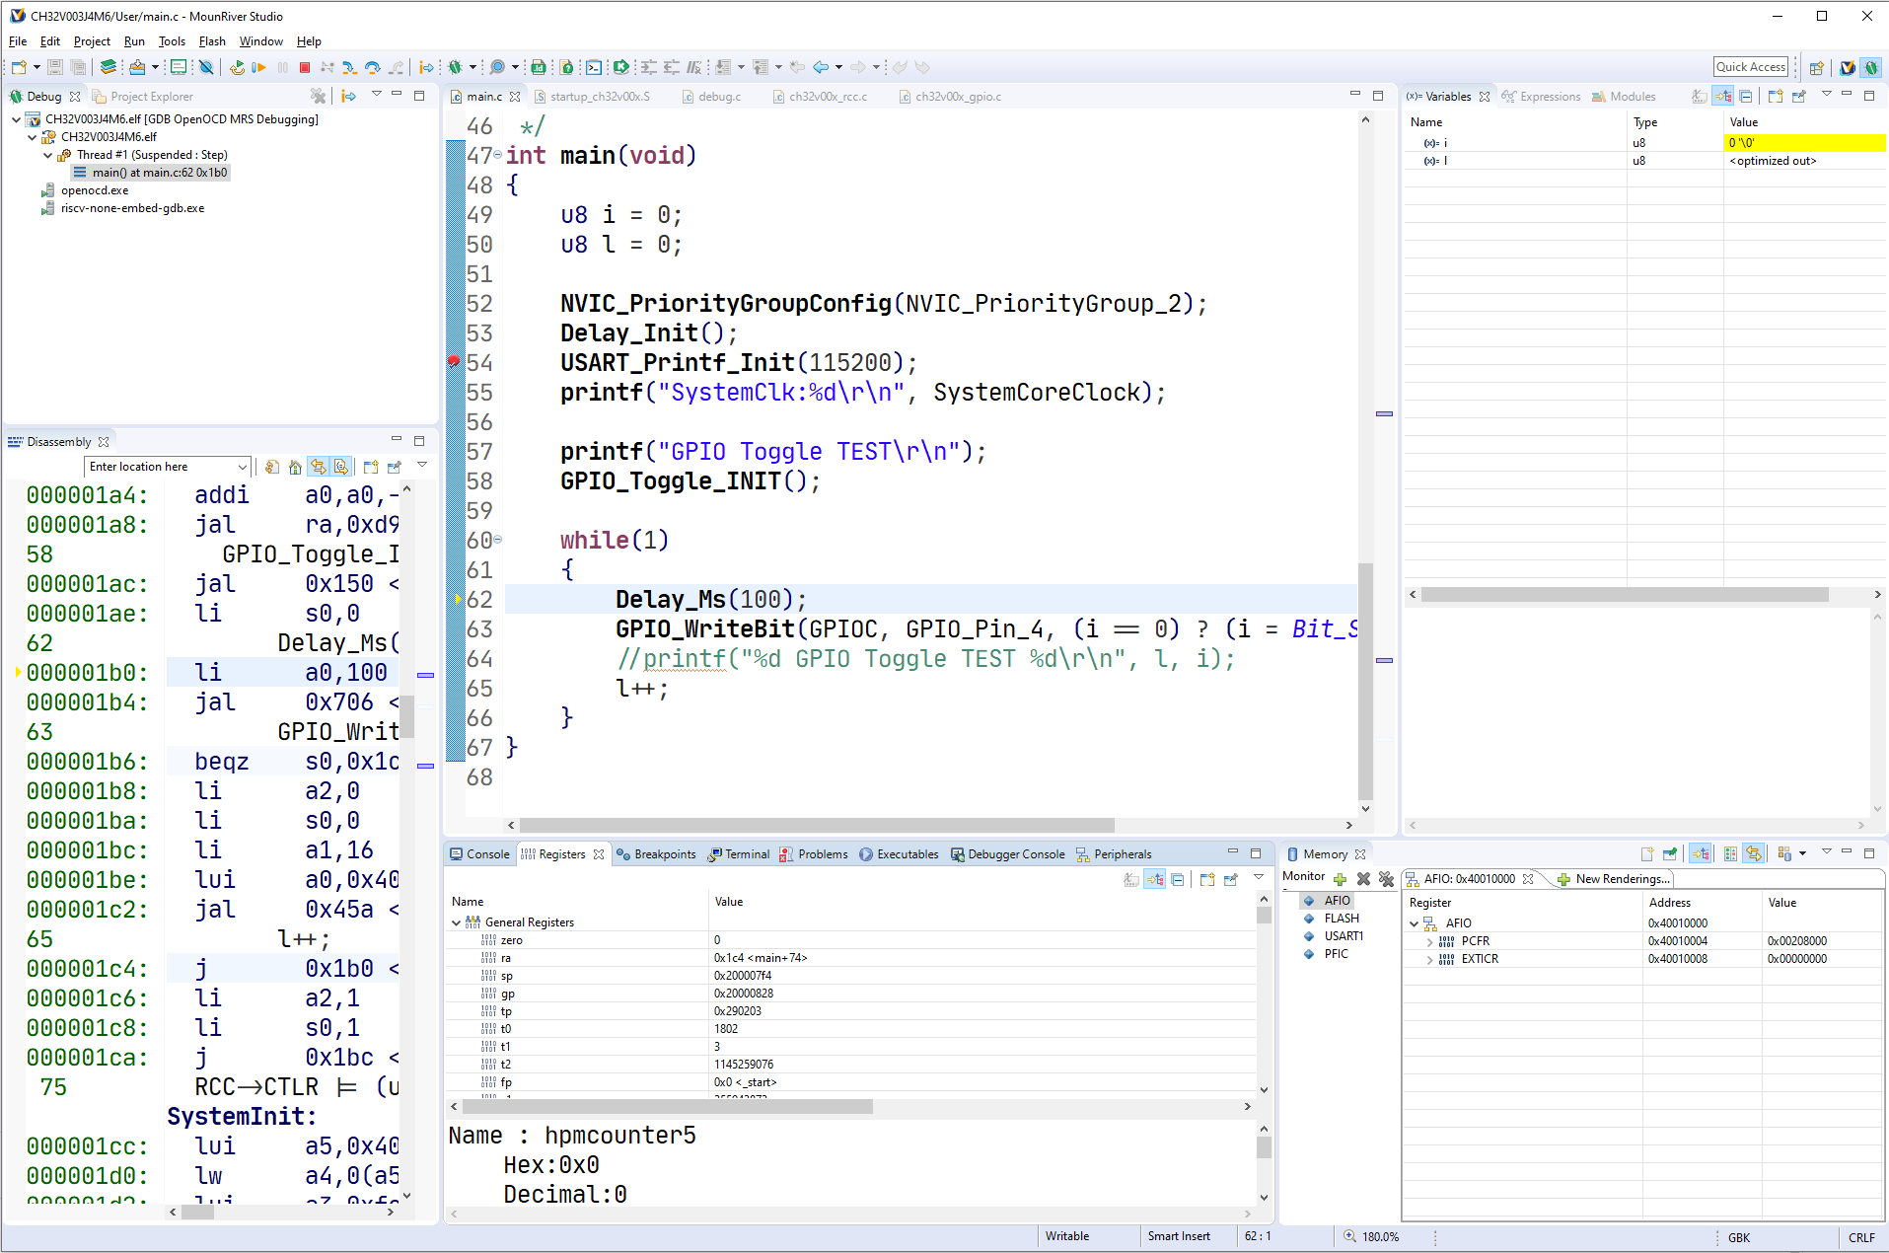Add a memory monitor with green plus
This screenshot has height=1253, width=1889.
(x=1340, y=878)
